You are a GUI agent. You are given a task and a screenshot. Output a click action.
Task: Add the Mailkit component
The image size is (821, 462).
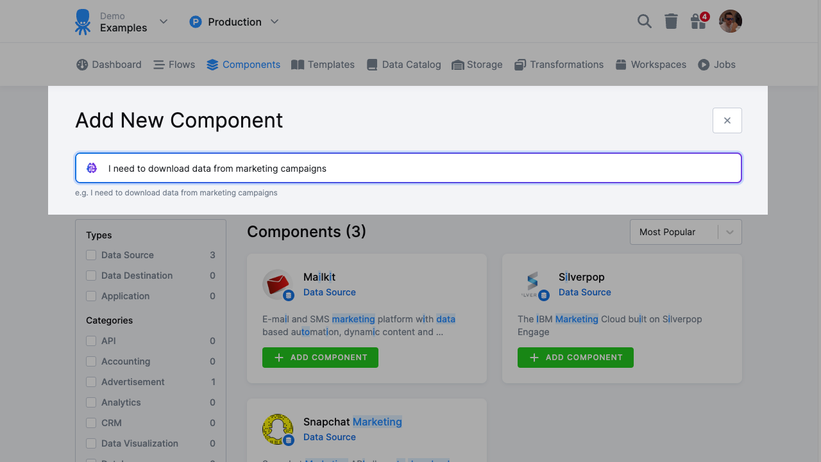pos(320,357)
